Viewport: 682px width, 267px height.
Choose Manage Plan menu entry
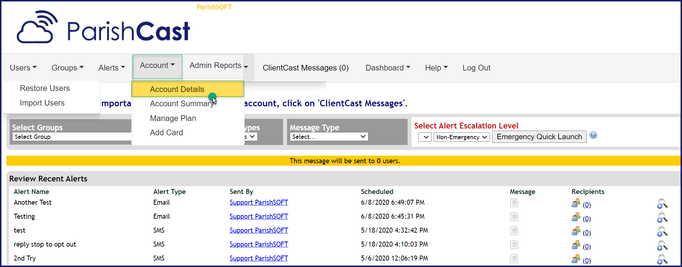(173, 118)
